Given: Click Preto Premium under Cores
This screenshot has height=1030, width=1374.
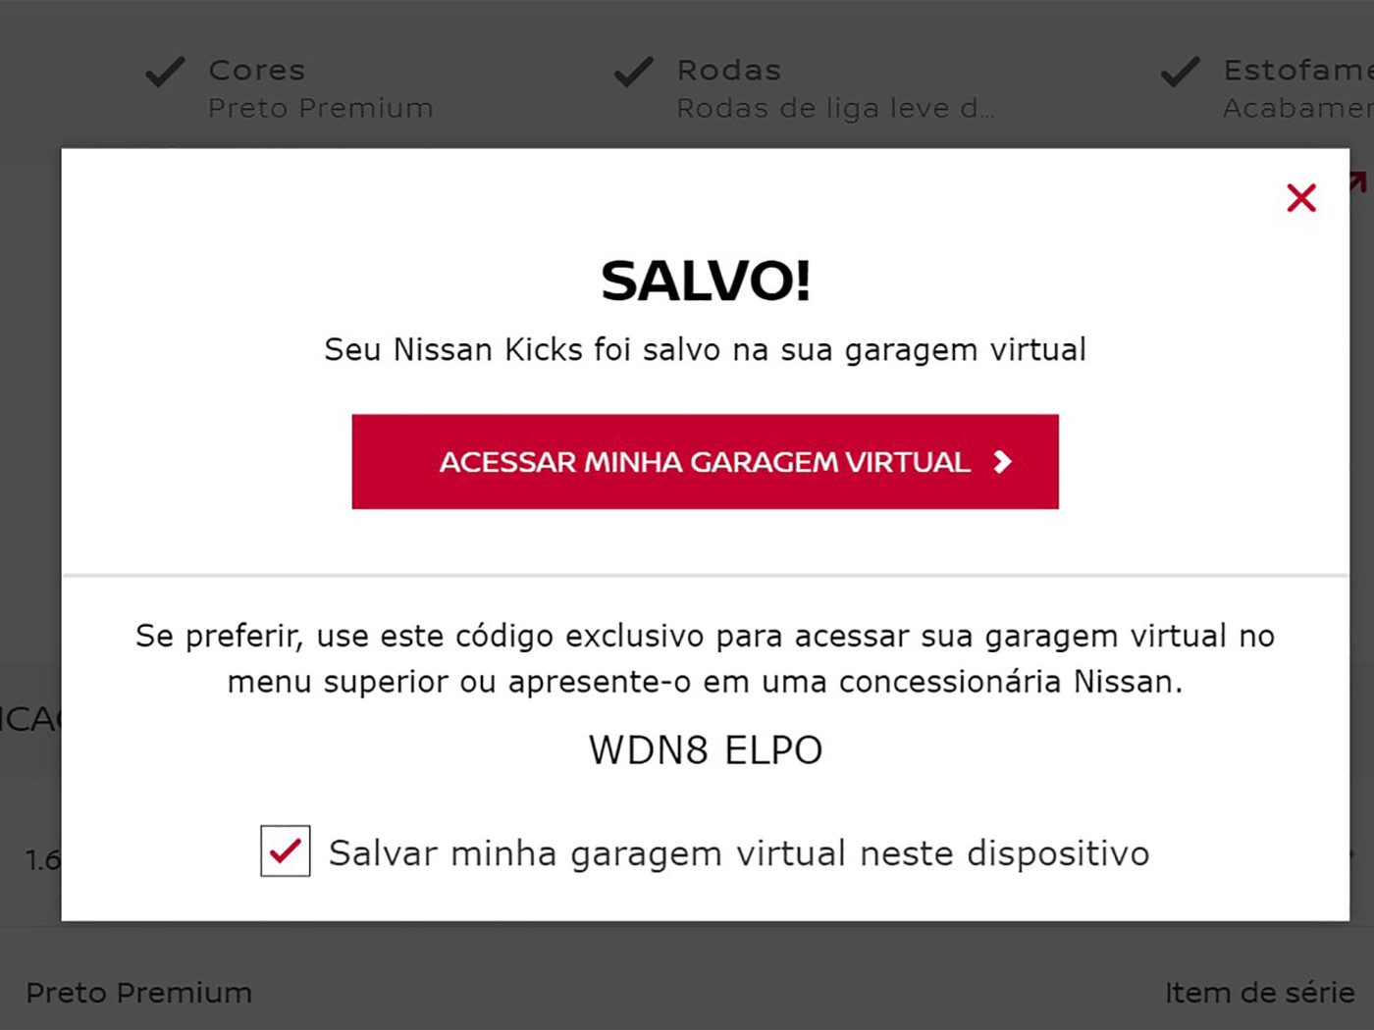Looking at the screenshot, I should [320, 108].
